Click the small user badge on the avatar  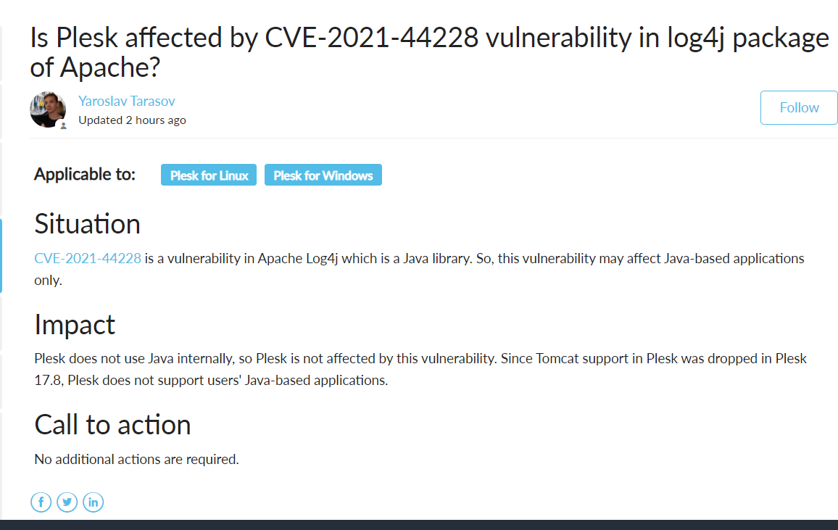63,126
